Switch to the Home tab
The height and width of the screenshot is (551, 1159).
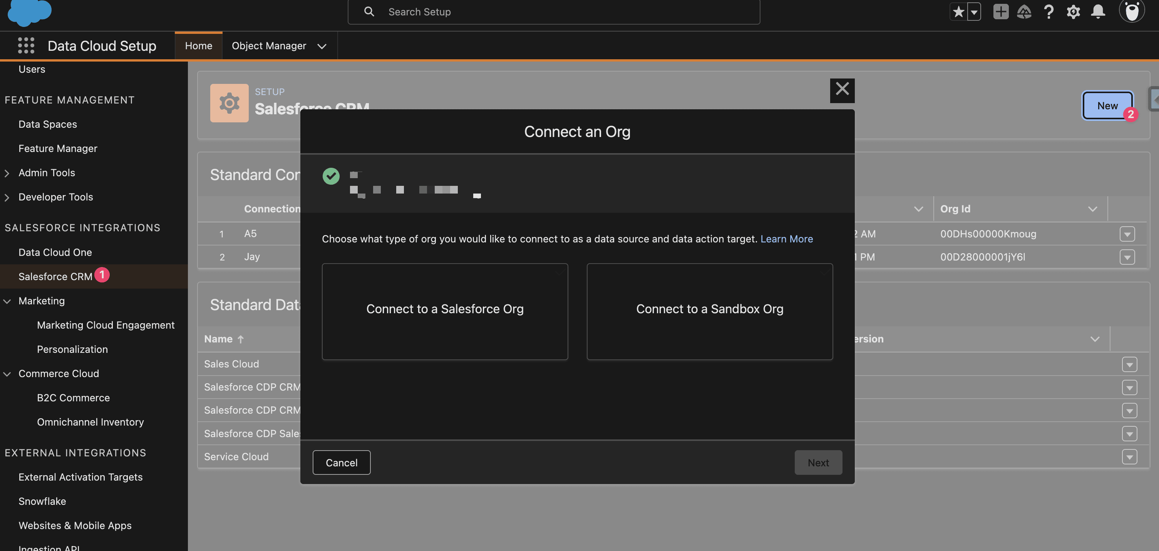pyautogui.click(x=198, y=46)
